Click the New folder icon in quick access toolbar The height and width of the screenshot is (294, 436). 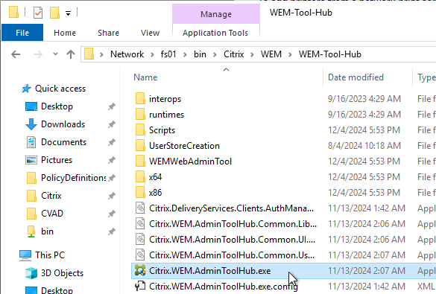[x=54, y=13]
